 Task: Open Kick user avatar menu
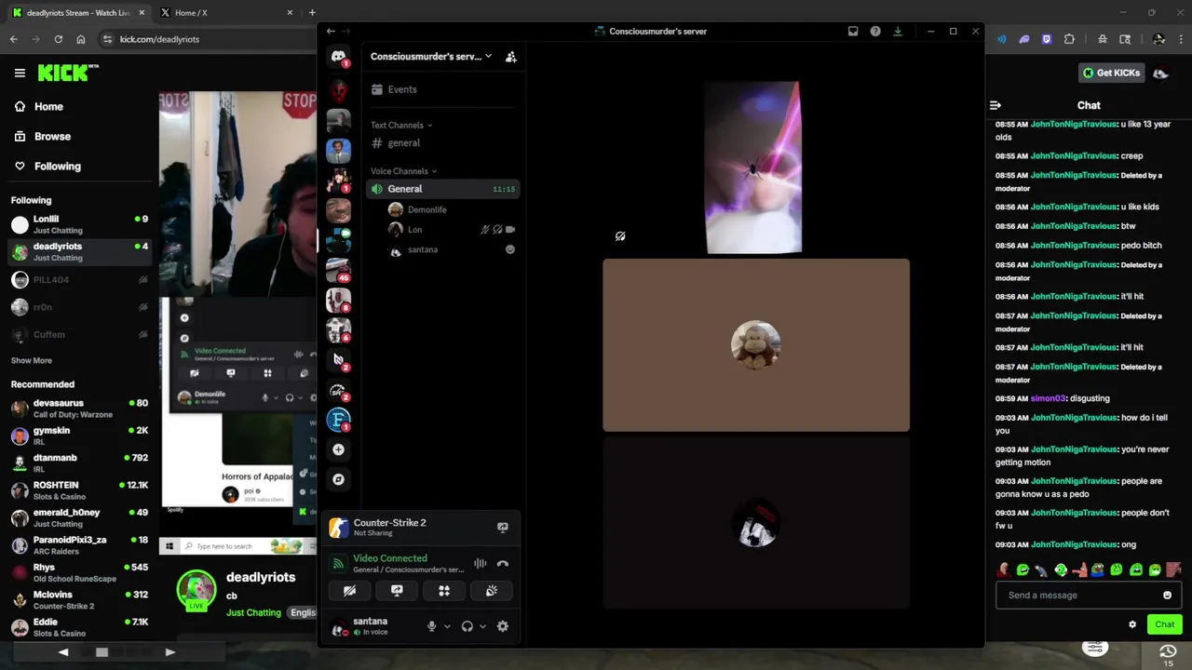pos(1161,73)
